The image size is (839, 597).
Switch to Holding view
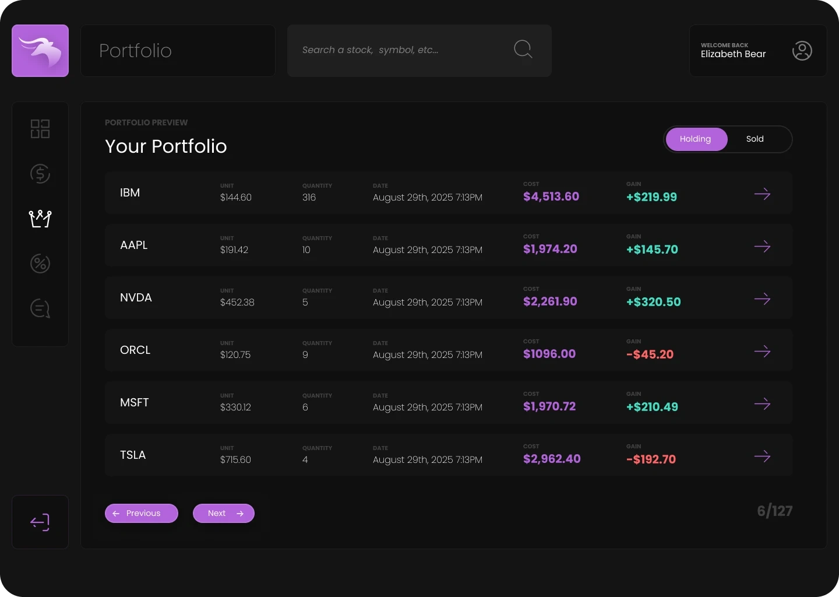696,139
